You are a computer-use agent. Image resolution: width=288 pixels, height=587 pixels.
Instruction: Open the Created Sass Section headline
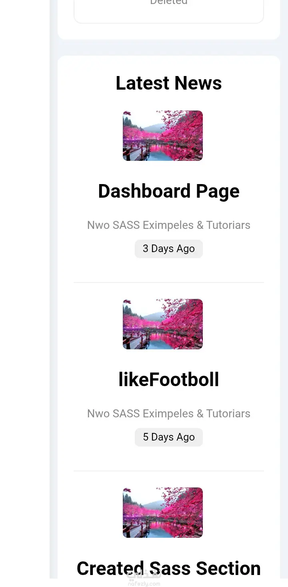pyautogui.click(x=169, y=568)
